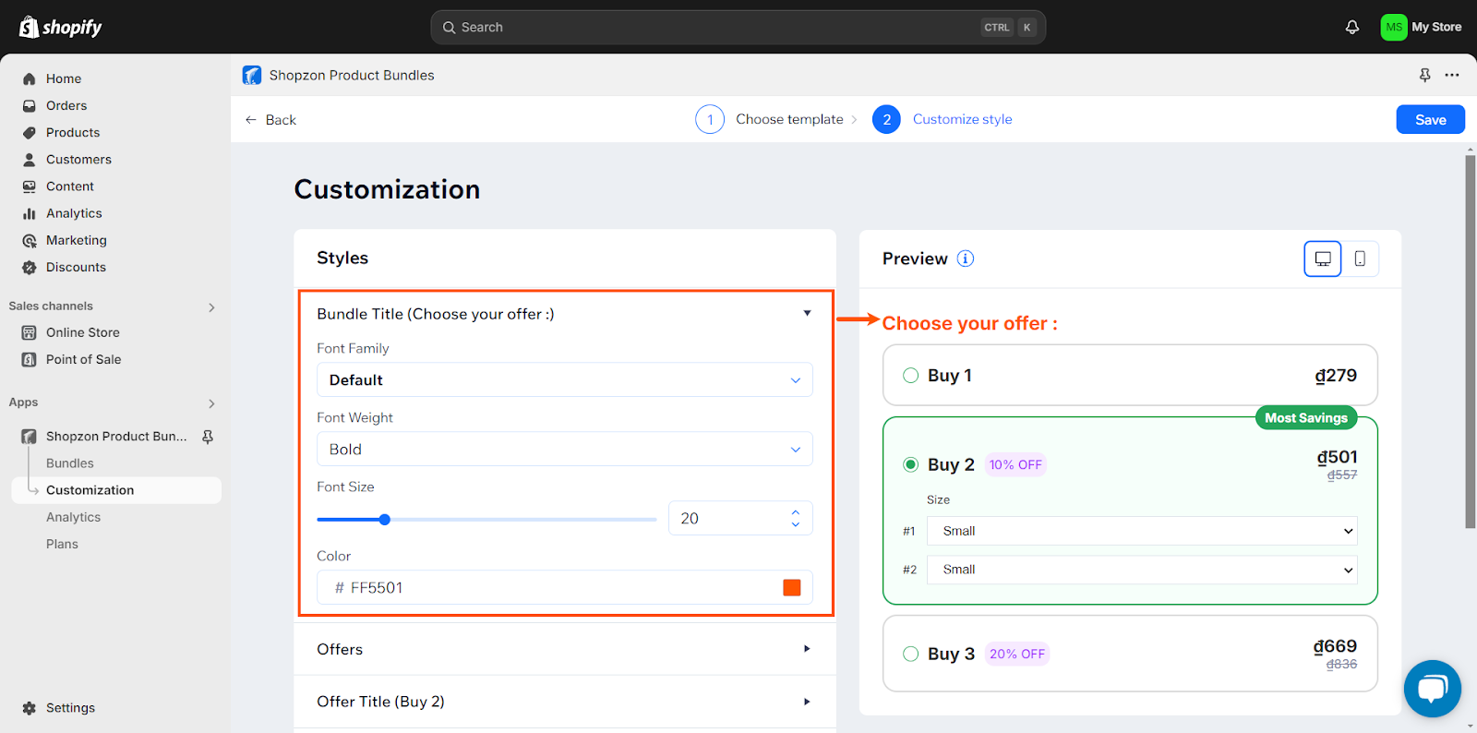The width and height of the screenshot is (1477, 733).
Task: Click the Preview info icon
Action: pos(966,258)
